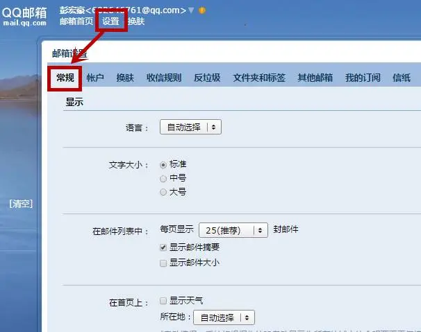This screenshot has width=421, height=332.
Task: Choose the 中号 text size option
Action: (x=163, y=178)
